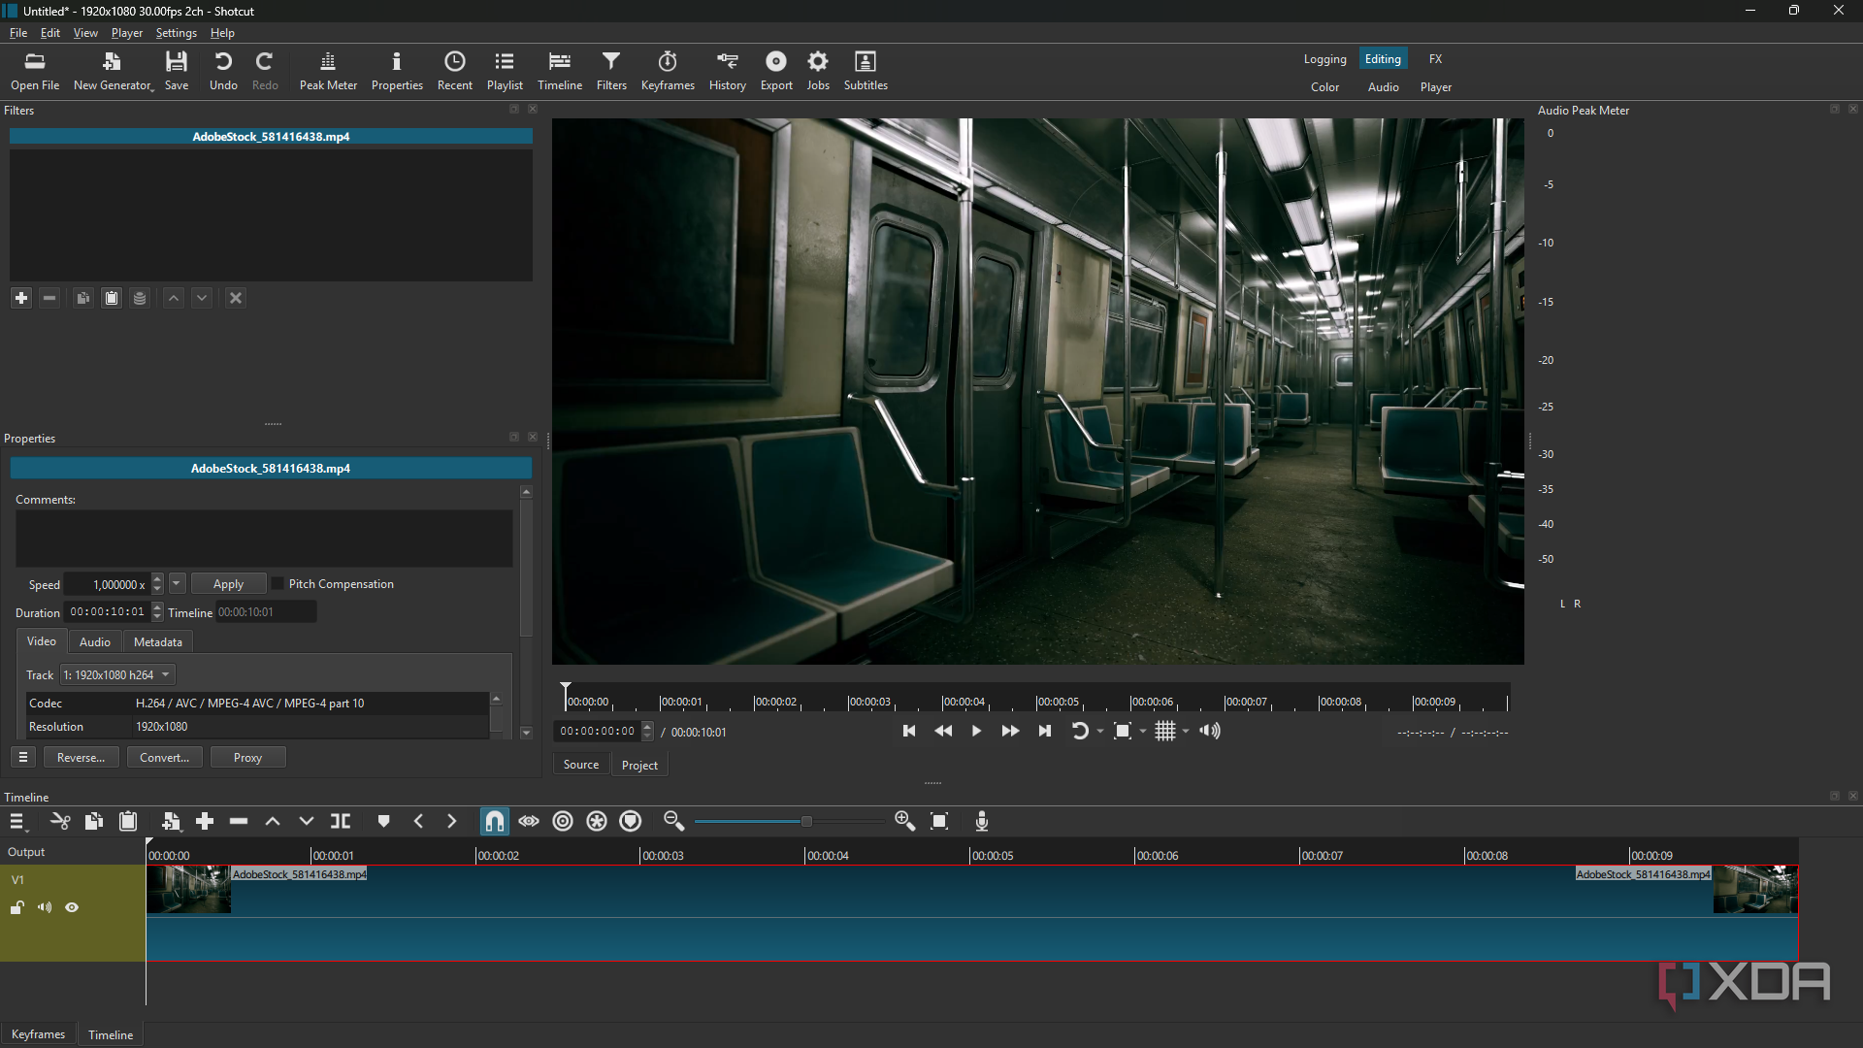Mute the V1 track audio
Screen dimensions: 1863x1048
(x=45, y=908)
